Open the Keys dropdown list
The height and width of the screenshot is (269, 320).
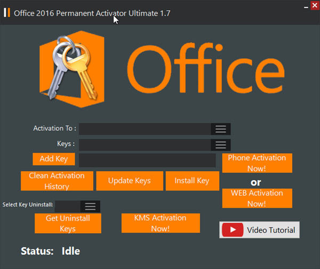click(221, 145)
